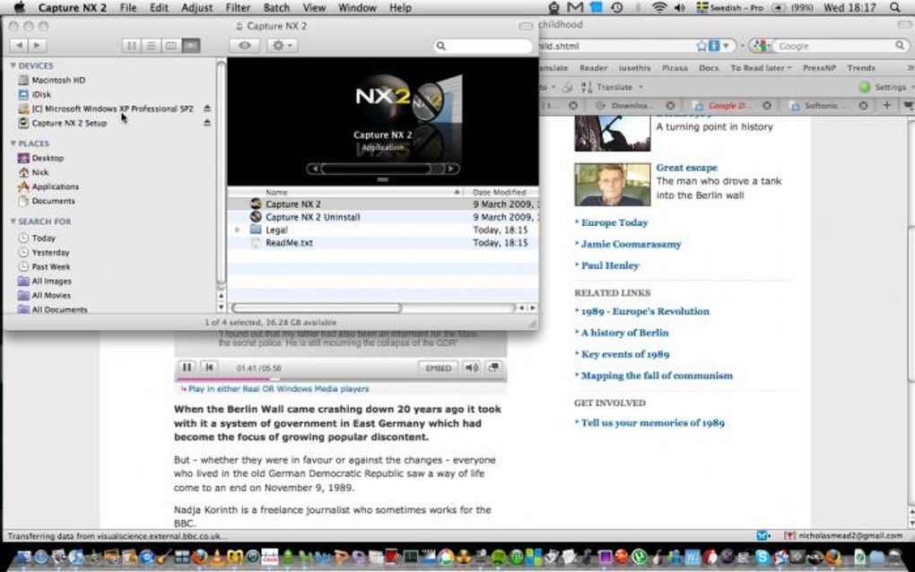Open the File menu
This screenshot has height=572, width=915.
tap(127, 7)
